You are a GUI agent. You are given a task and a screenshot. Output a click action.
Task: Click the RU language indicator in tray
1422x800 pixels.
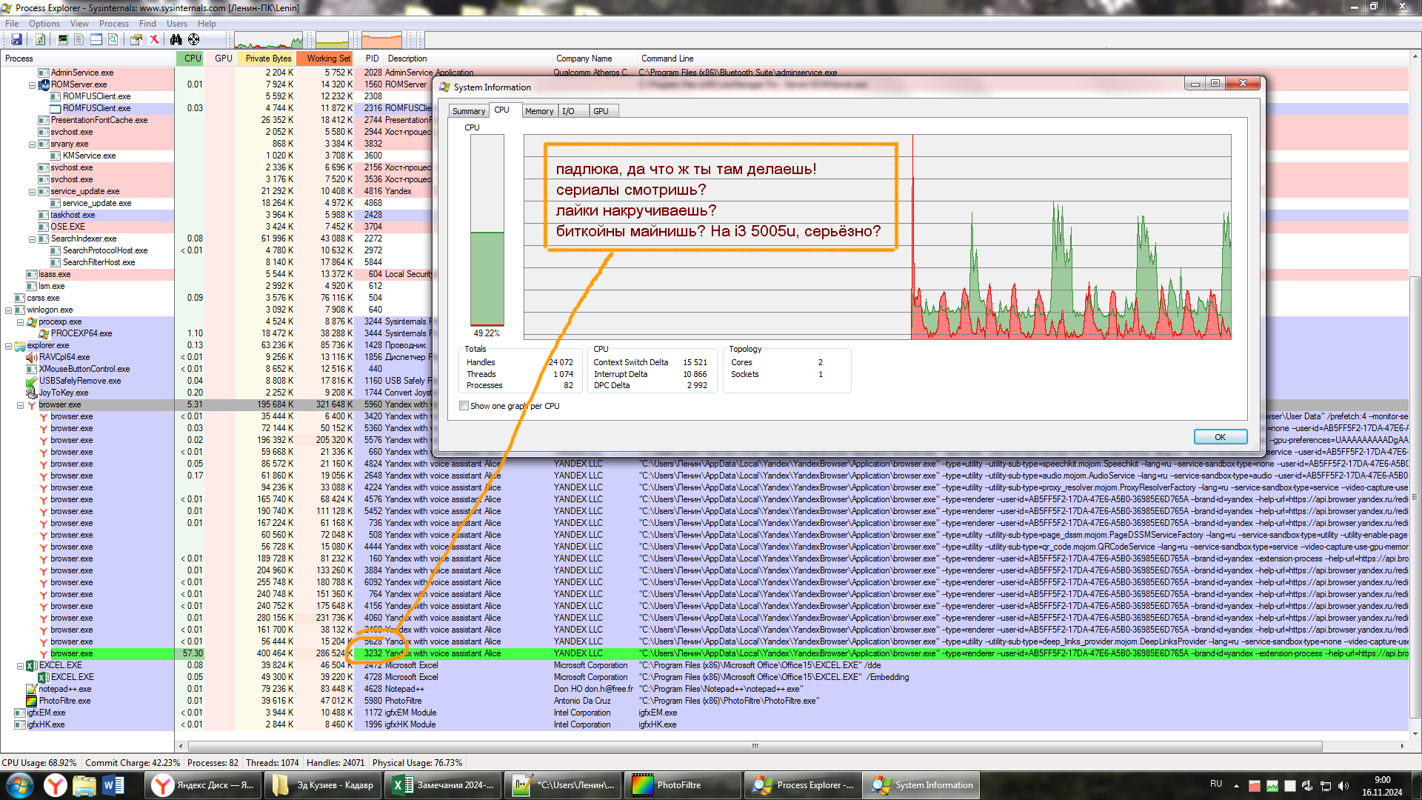[x=1216, y=784]
